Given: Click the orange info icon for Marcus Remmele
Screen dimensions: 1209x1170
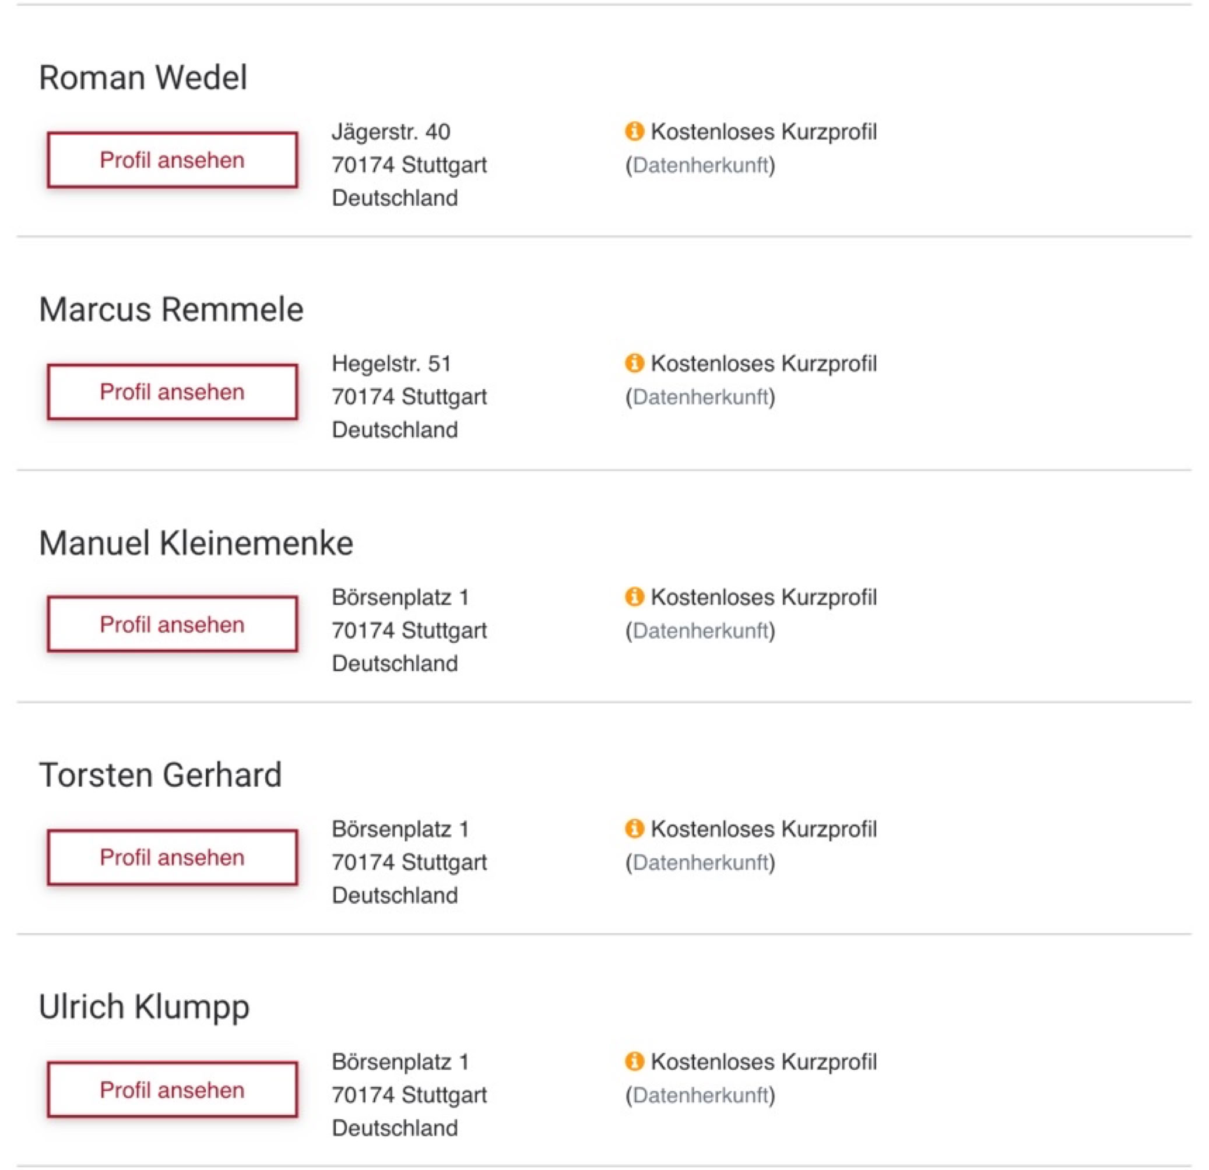Looking at the screenshot, I should pyautogui.click(x=634, y=363).
